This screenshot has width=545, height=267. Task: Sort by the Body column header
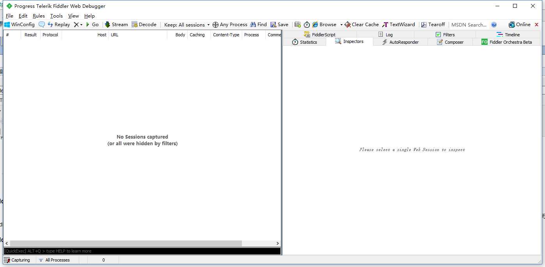pos(177,35)
